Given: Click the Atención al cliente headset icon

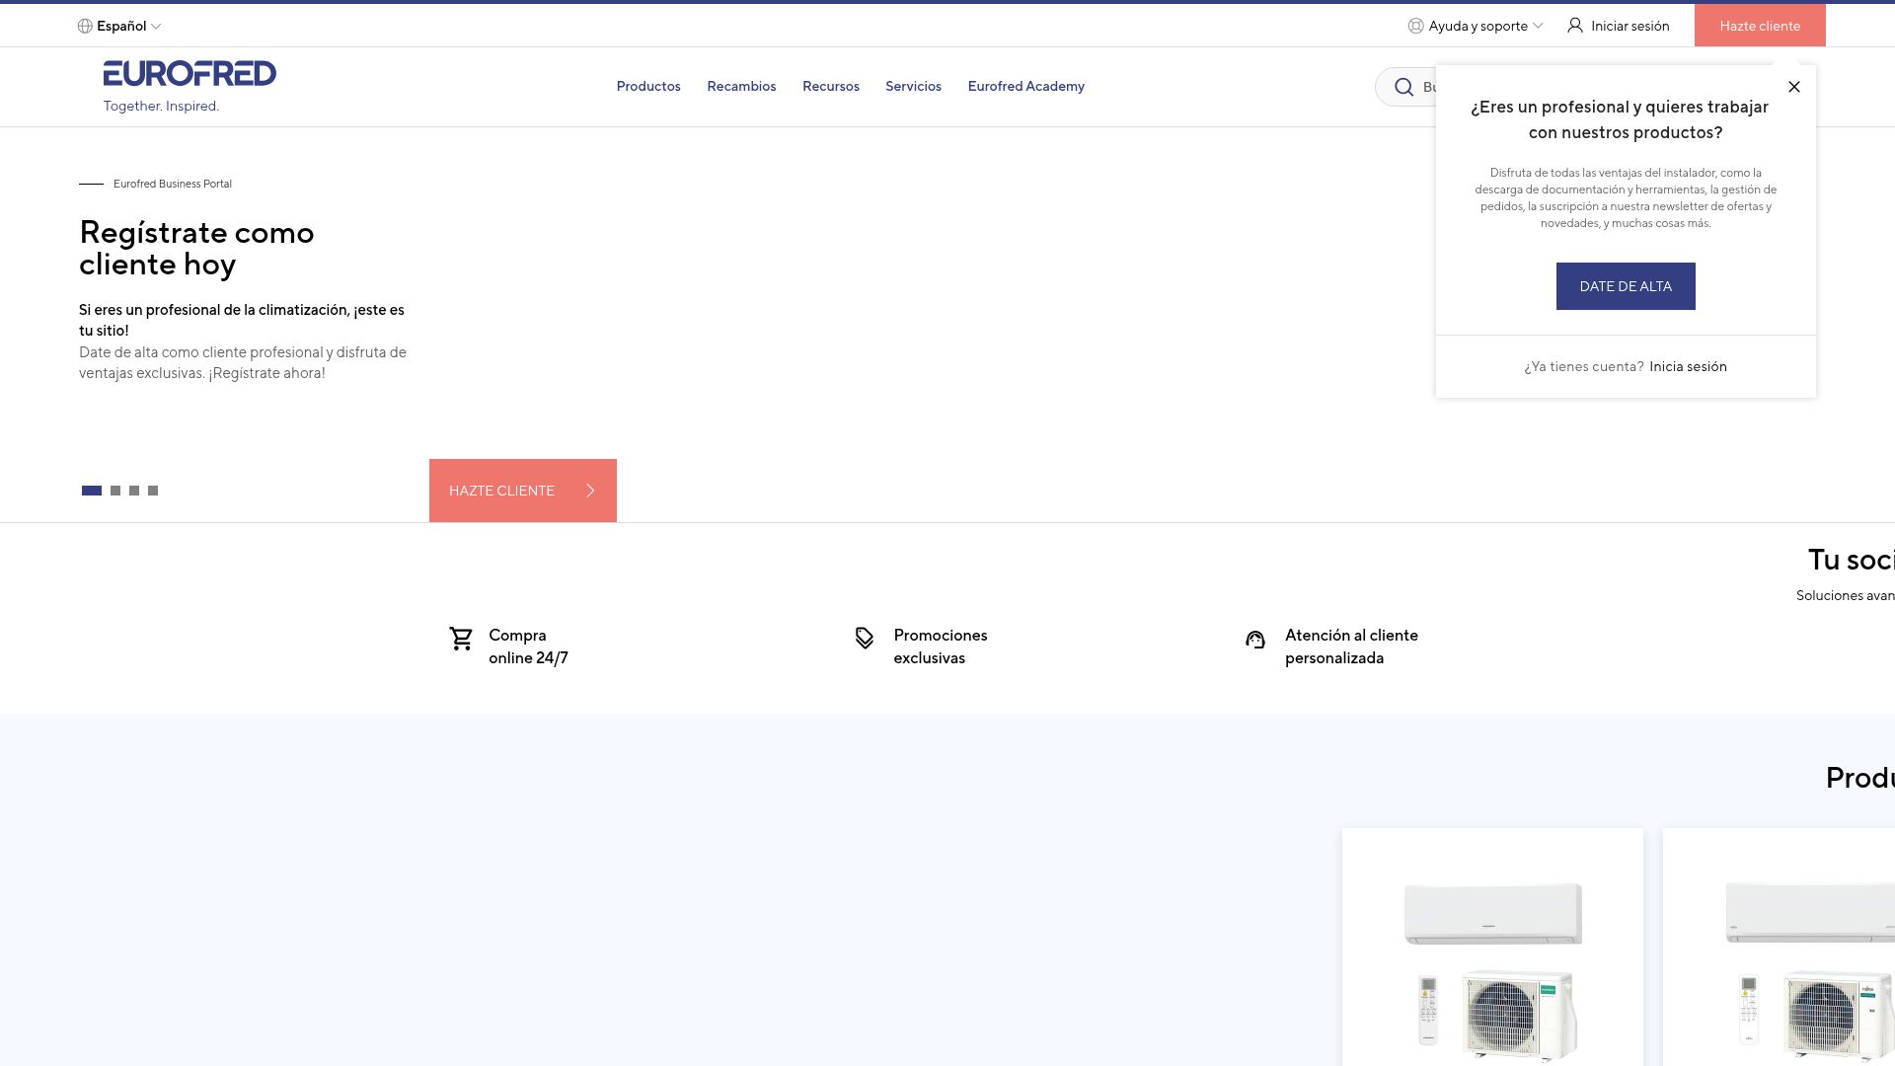Looking at the screenshot, I should pyautogui.click(x=1255, y=640).
